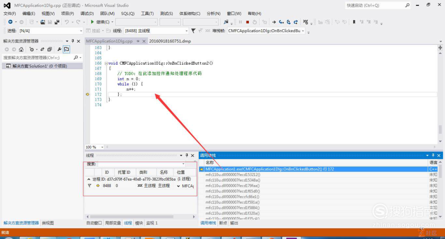Click the Sync/refresh arrows icon in Solution Explorer

(x=42, y=49)
